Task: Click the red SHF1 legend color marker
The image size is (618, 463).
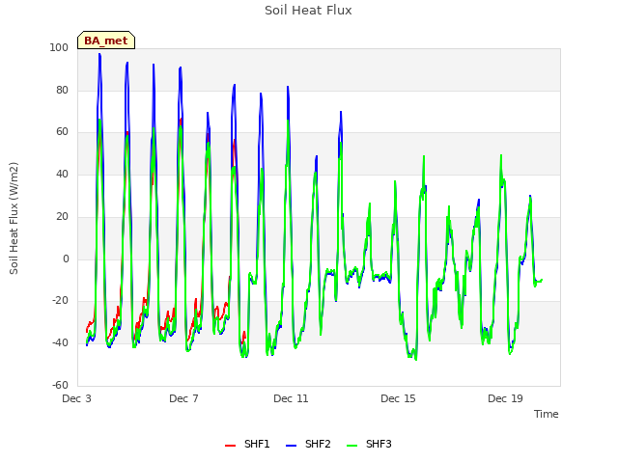Action: (x=230, y=446)
